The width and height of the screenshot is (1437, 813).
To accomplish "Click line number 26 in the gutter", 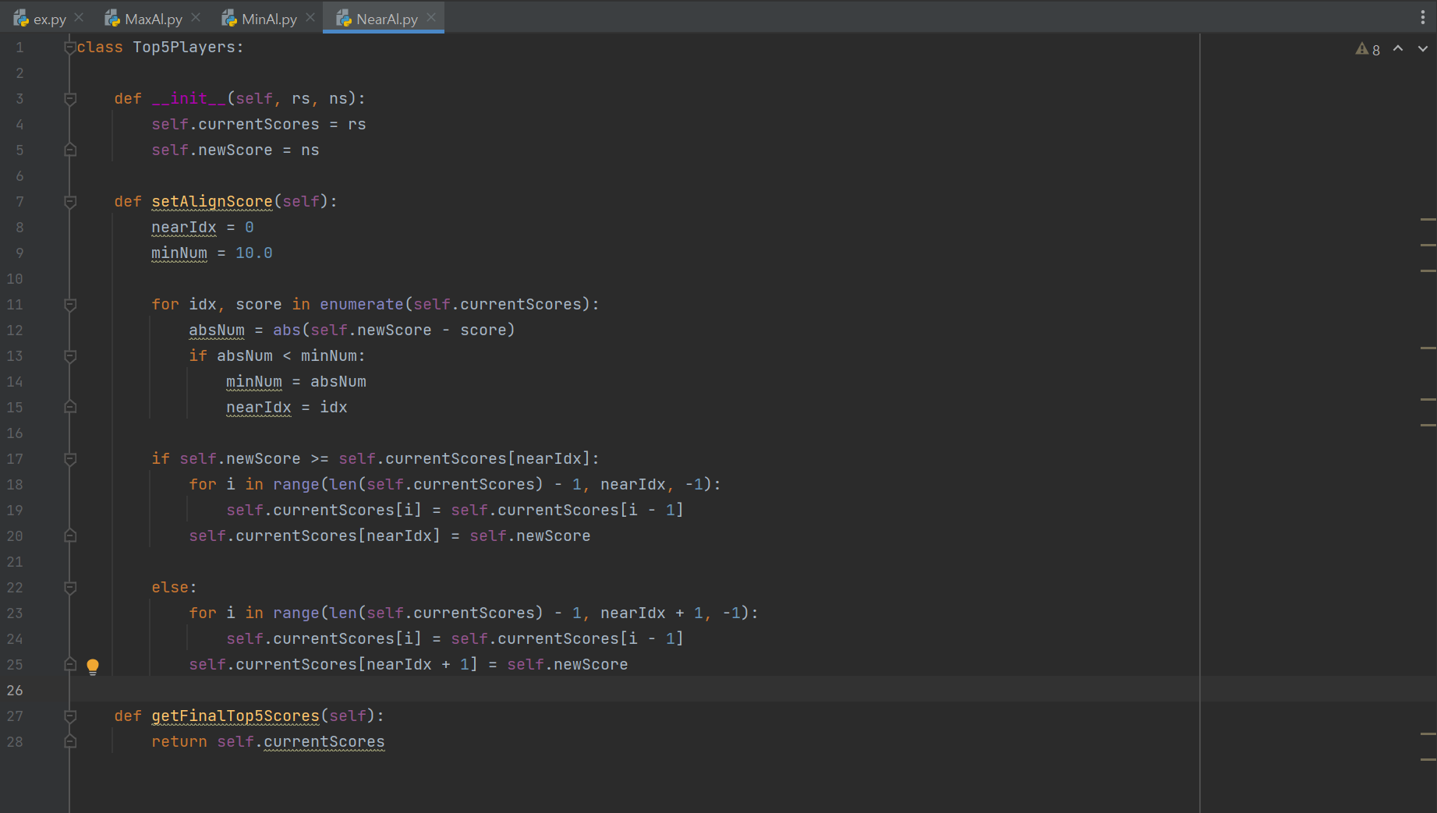I will (x=16, y=691).
